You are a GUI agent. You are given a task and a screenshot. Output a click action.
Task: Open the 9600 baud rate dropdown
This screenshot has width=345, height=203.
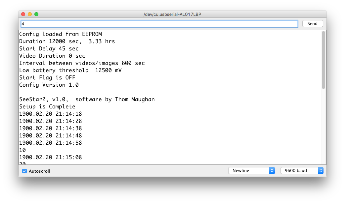pos(302,171)
